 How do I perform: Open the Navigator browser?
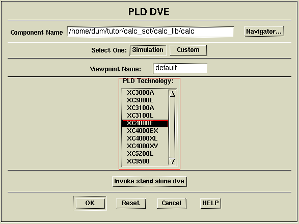click(264, 32)
